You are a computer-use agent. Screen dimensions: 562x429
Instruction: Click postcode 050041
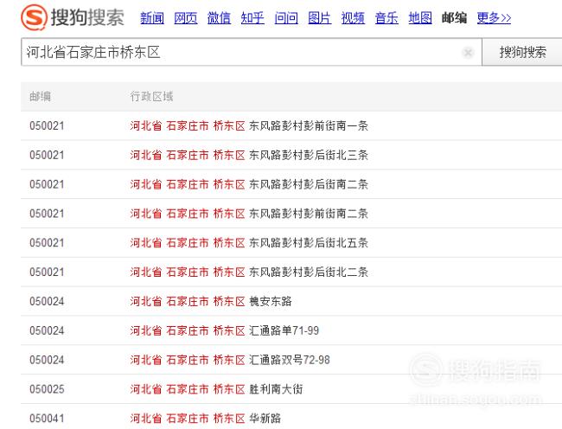[x=47, y=419]
